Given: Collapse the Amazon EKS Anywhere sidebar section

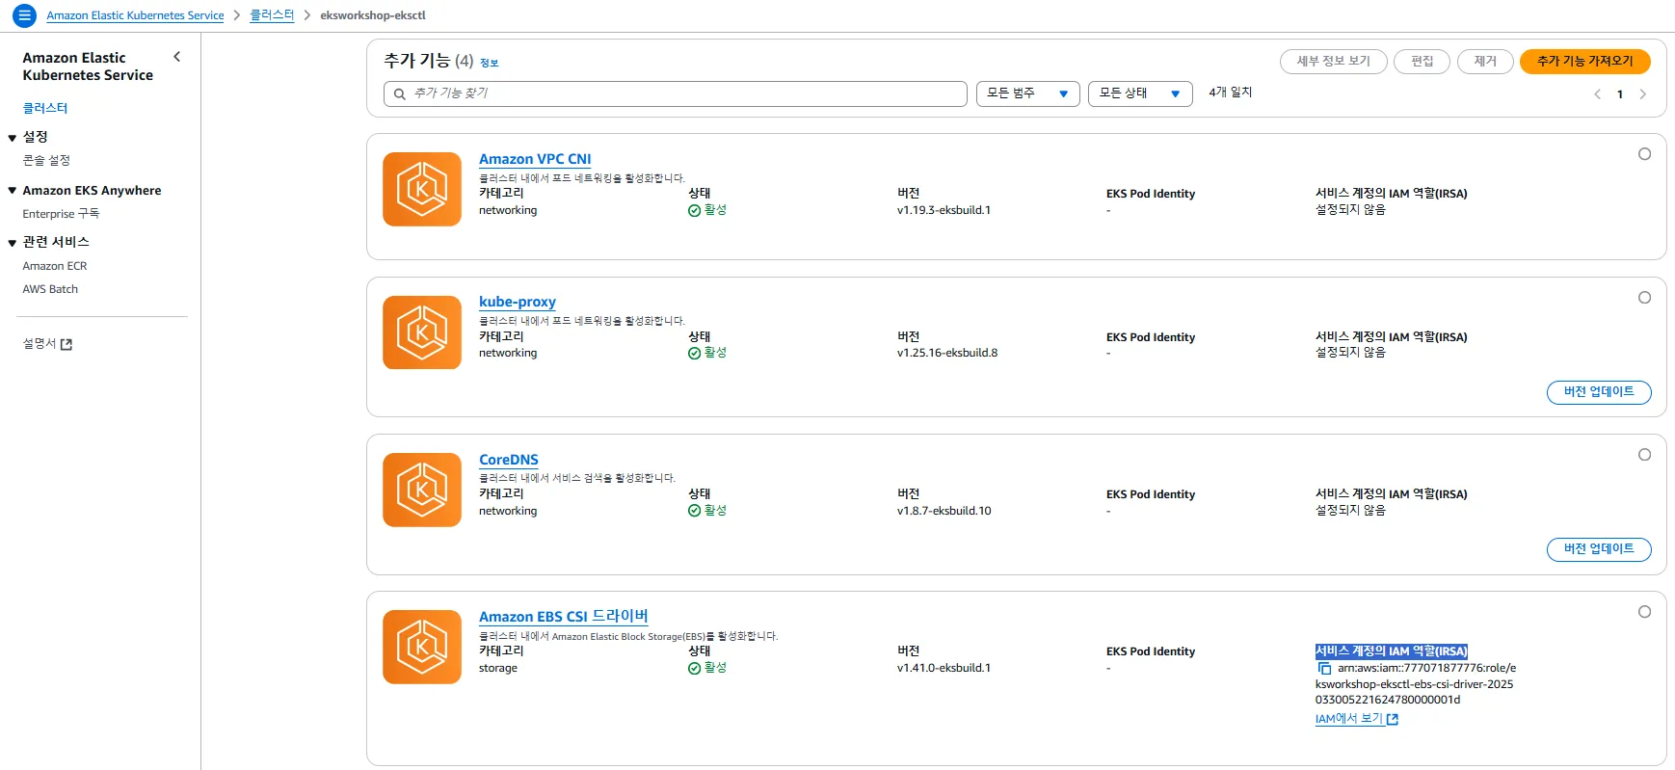Looking at the screenshot, I should 13,191.
